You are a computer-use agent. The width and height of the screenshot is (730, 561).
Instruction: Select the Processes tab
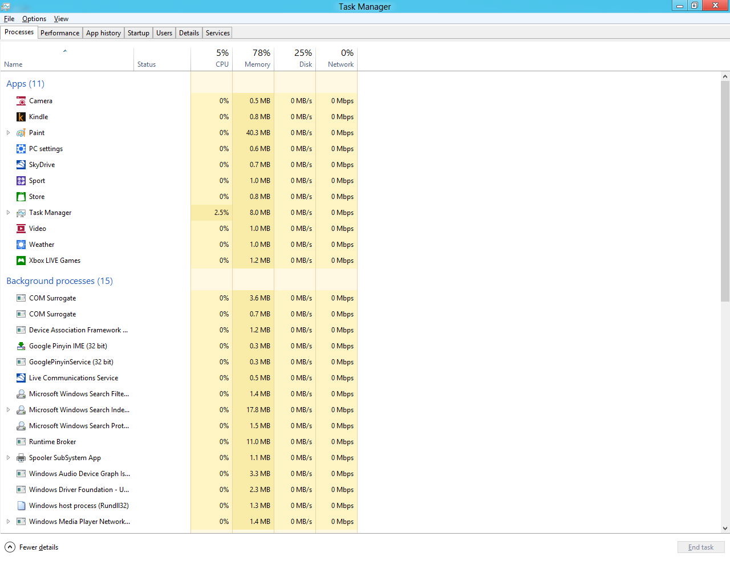point(19,32)
